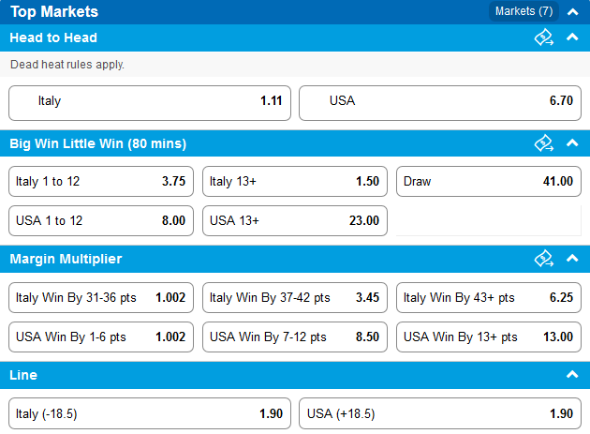The height and width of the screenshot is (434, 590).
Task: Open the Markets (7) selector
Action: (524, 11)
